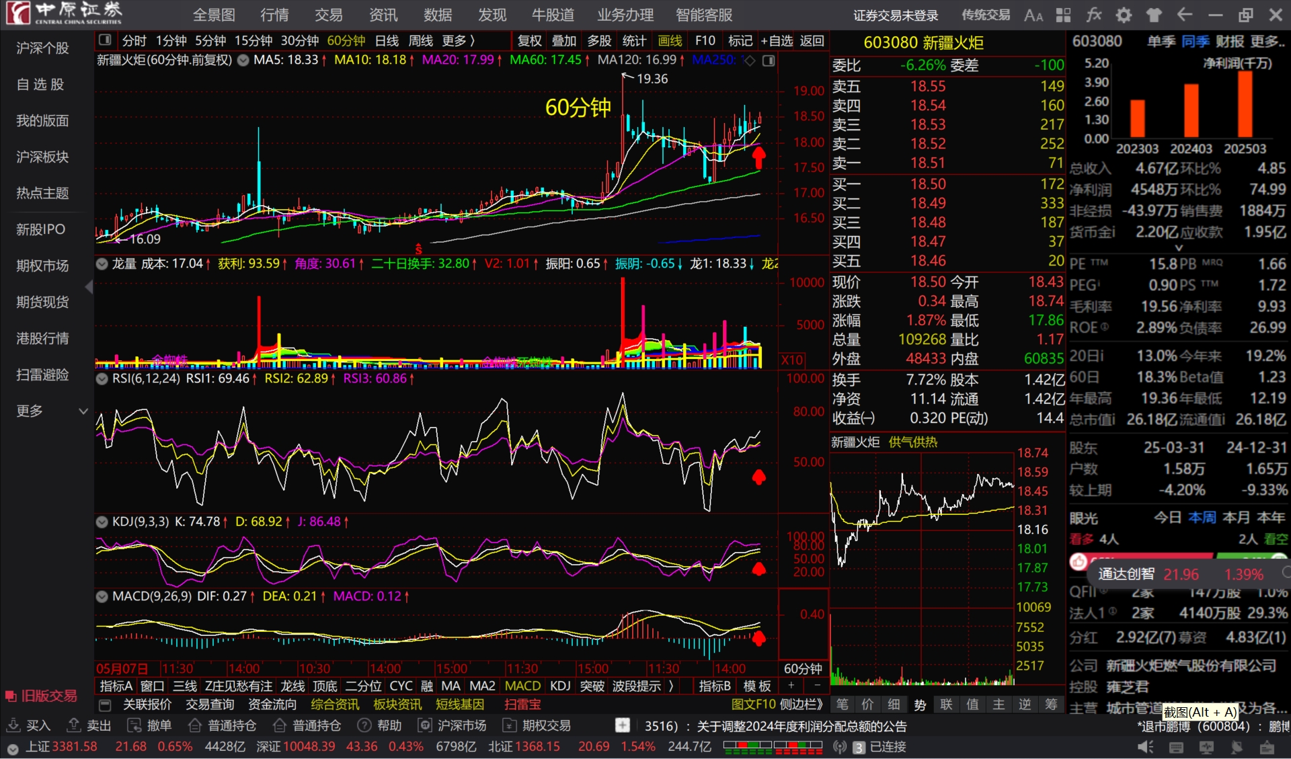Click the diamond icon after MA250
Screen dimensions: 1291x759
(x=750, y=61)
